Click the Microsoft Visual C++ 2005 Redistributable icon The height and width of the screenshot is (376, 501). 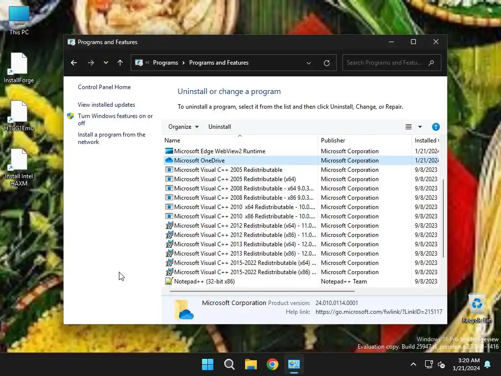169,170
